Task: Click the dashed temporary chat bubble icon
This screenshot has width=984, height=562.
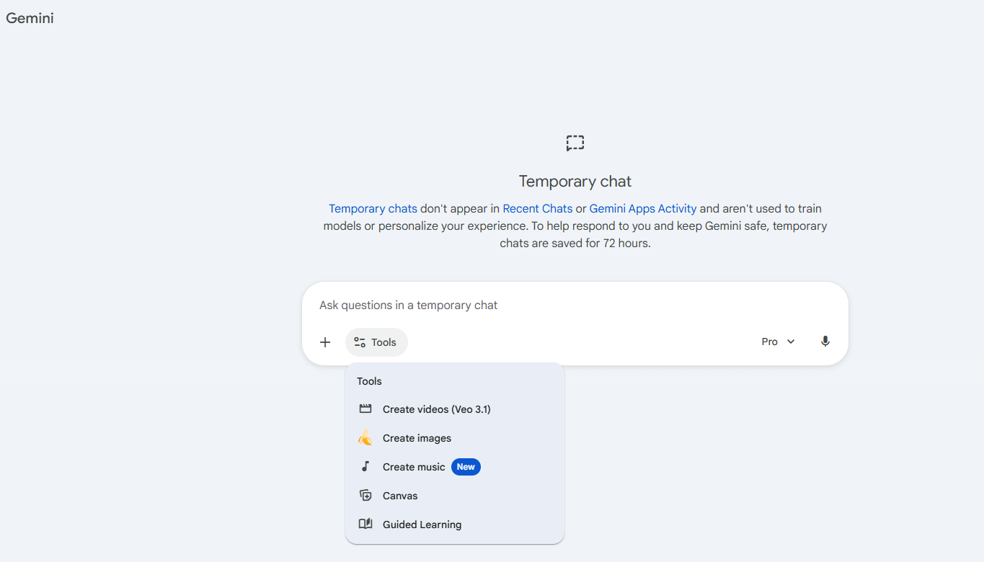Action: 575,143
